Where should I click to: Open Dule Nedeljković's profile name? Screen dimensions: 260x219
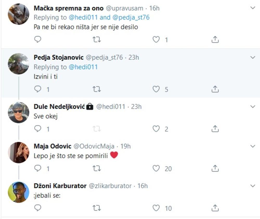59,107
